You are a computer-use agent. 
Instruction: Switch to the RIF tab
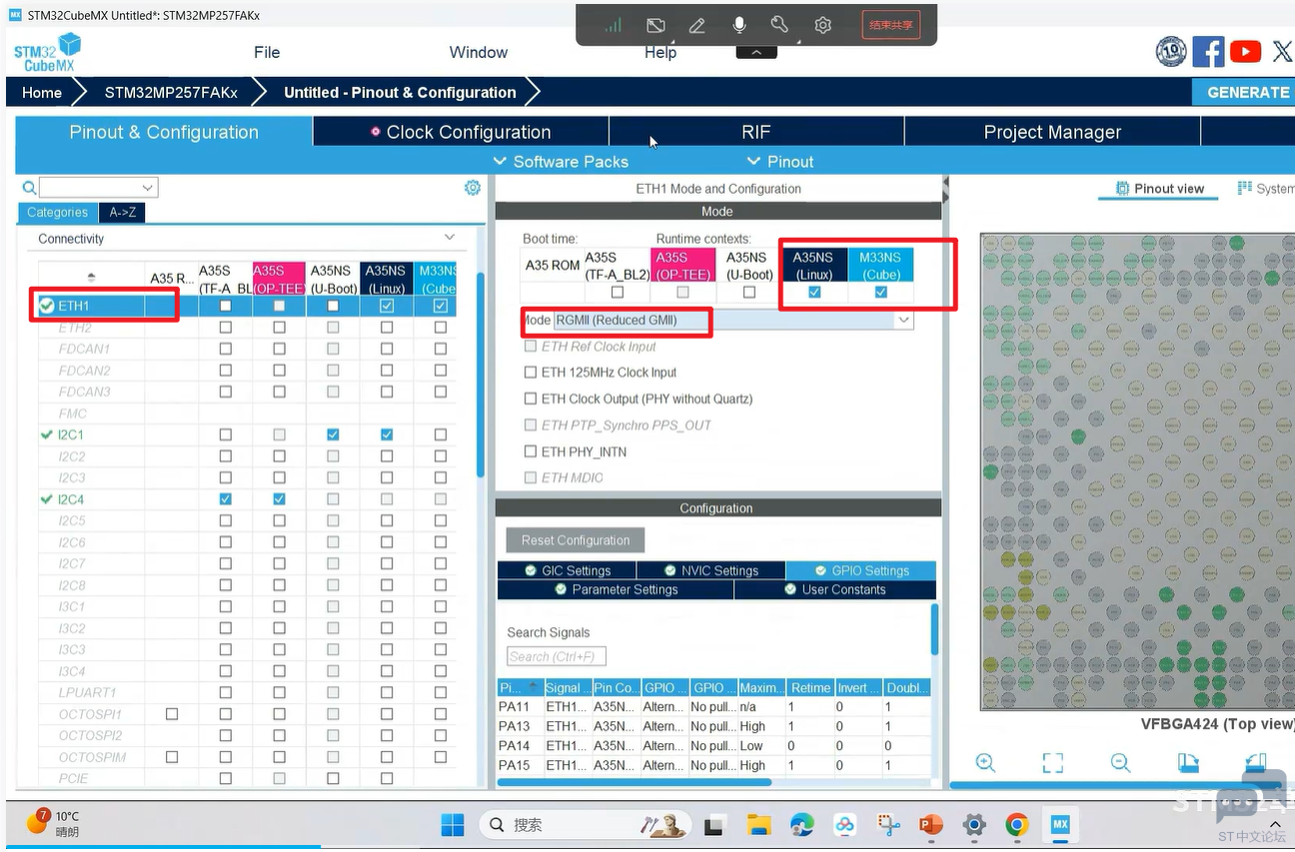click(x=756, y=132)
